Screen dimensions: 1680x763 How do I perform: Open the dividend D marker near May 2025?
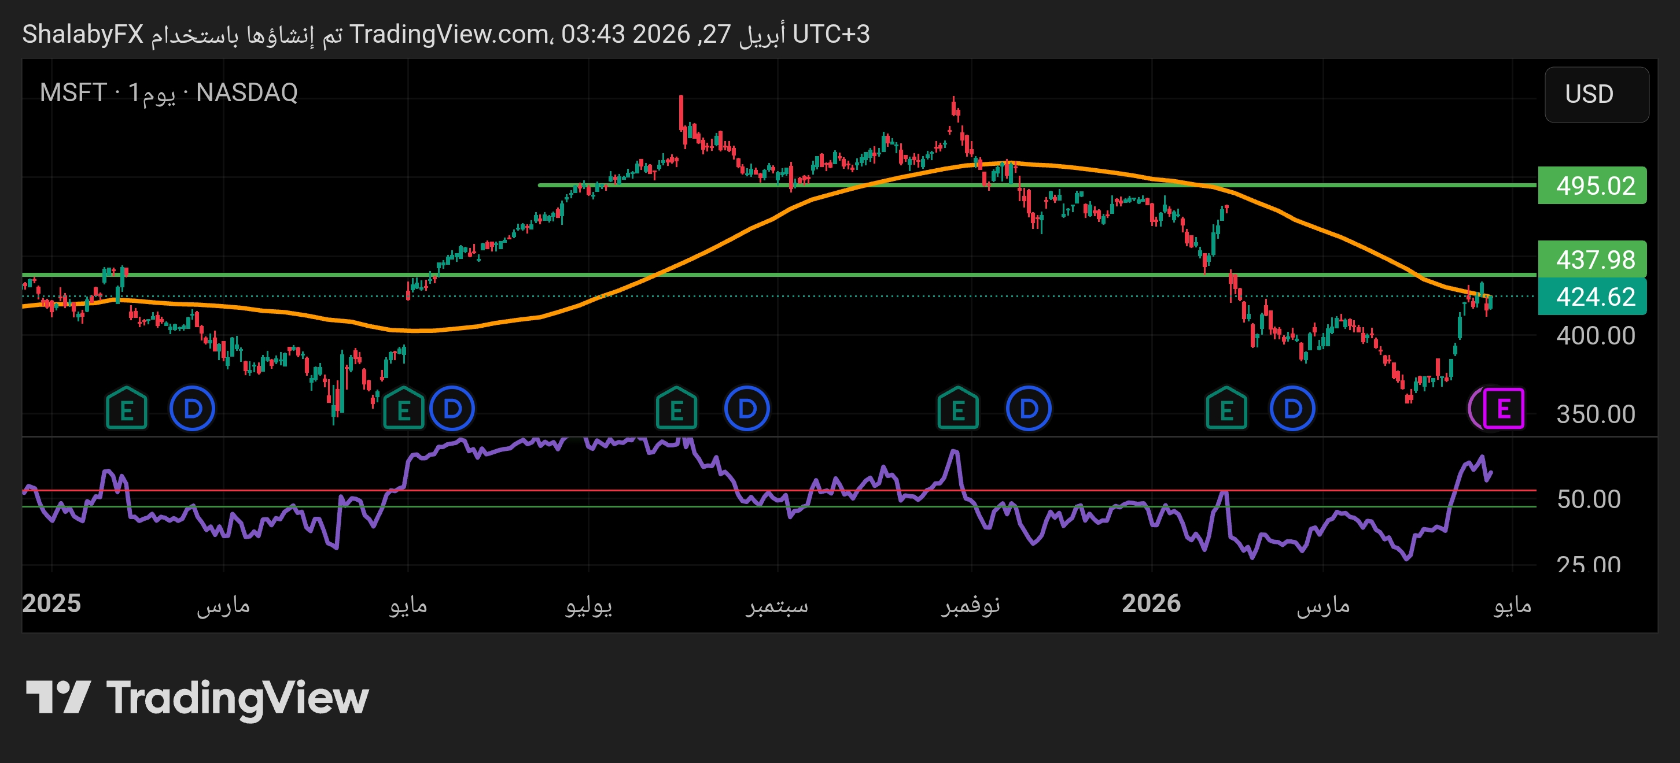point(452,409)
